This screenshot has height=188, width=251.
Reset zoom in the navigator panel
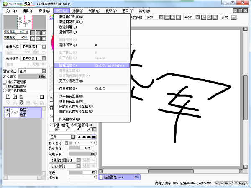pos(44,33)
